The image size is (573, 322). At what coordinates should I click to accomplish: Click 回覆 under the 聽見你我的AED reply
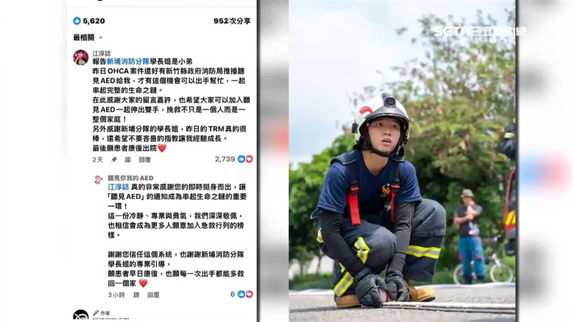(153, 295)
